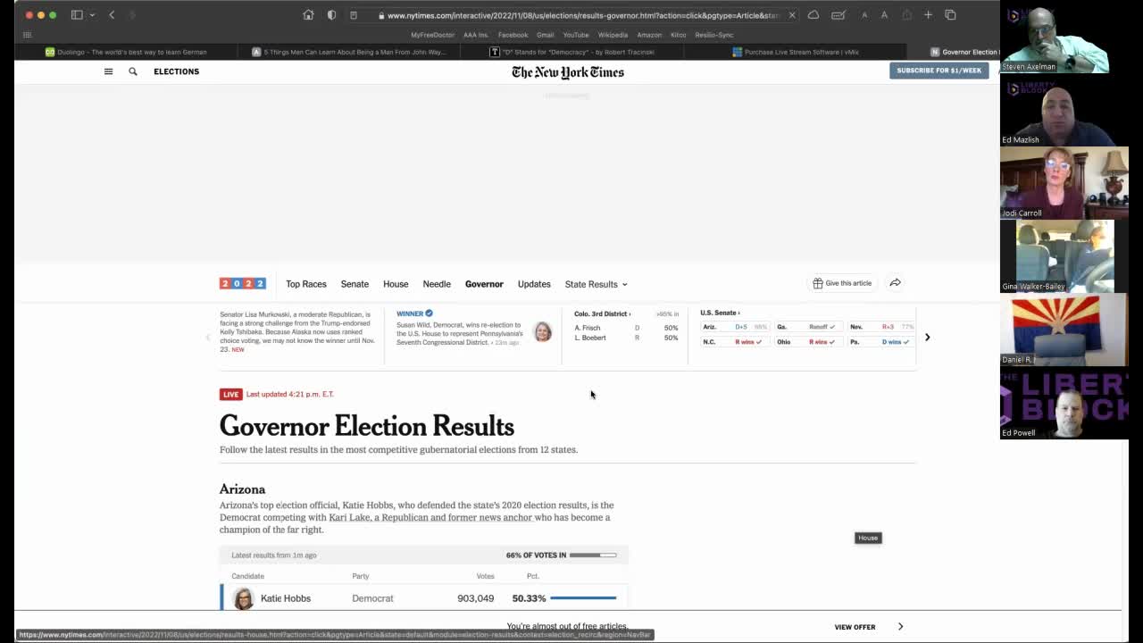Expand the sidebar dropdown arrow
1143x643 pixels.
pyautogui.click(x=92, y=15)
